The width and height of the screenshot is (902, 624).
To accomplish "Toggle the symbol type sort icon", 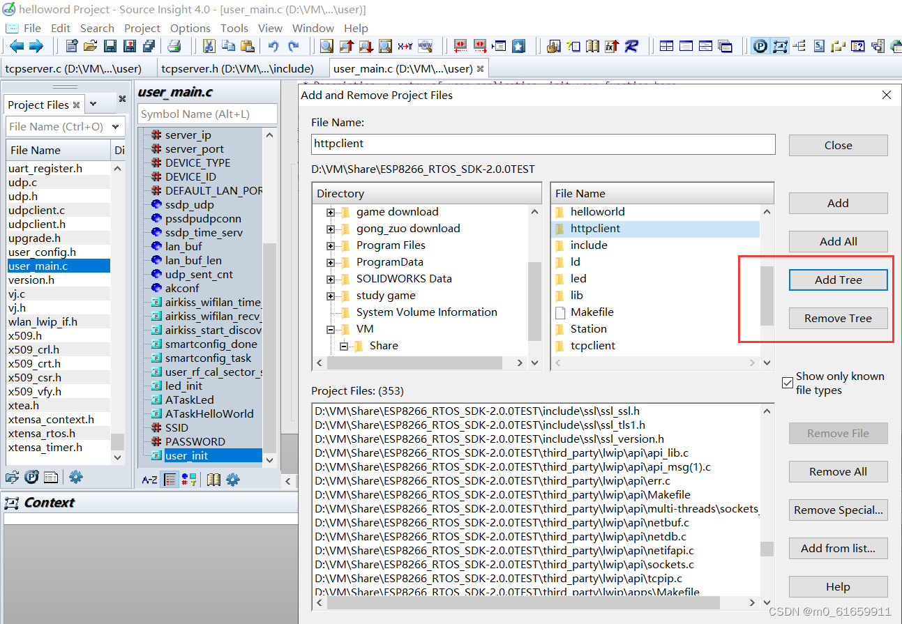I will pos(188,479).
